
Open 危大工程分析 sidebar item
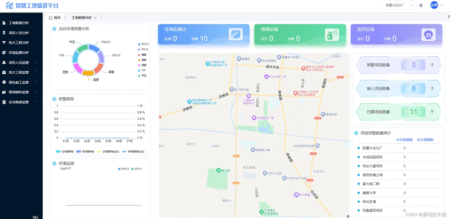(x=19, y=43)
